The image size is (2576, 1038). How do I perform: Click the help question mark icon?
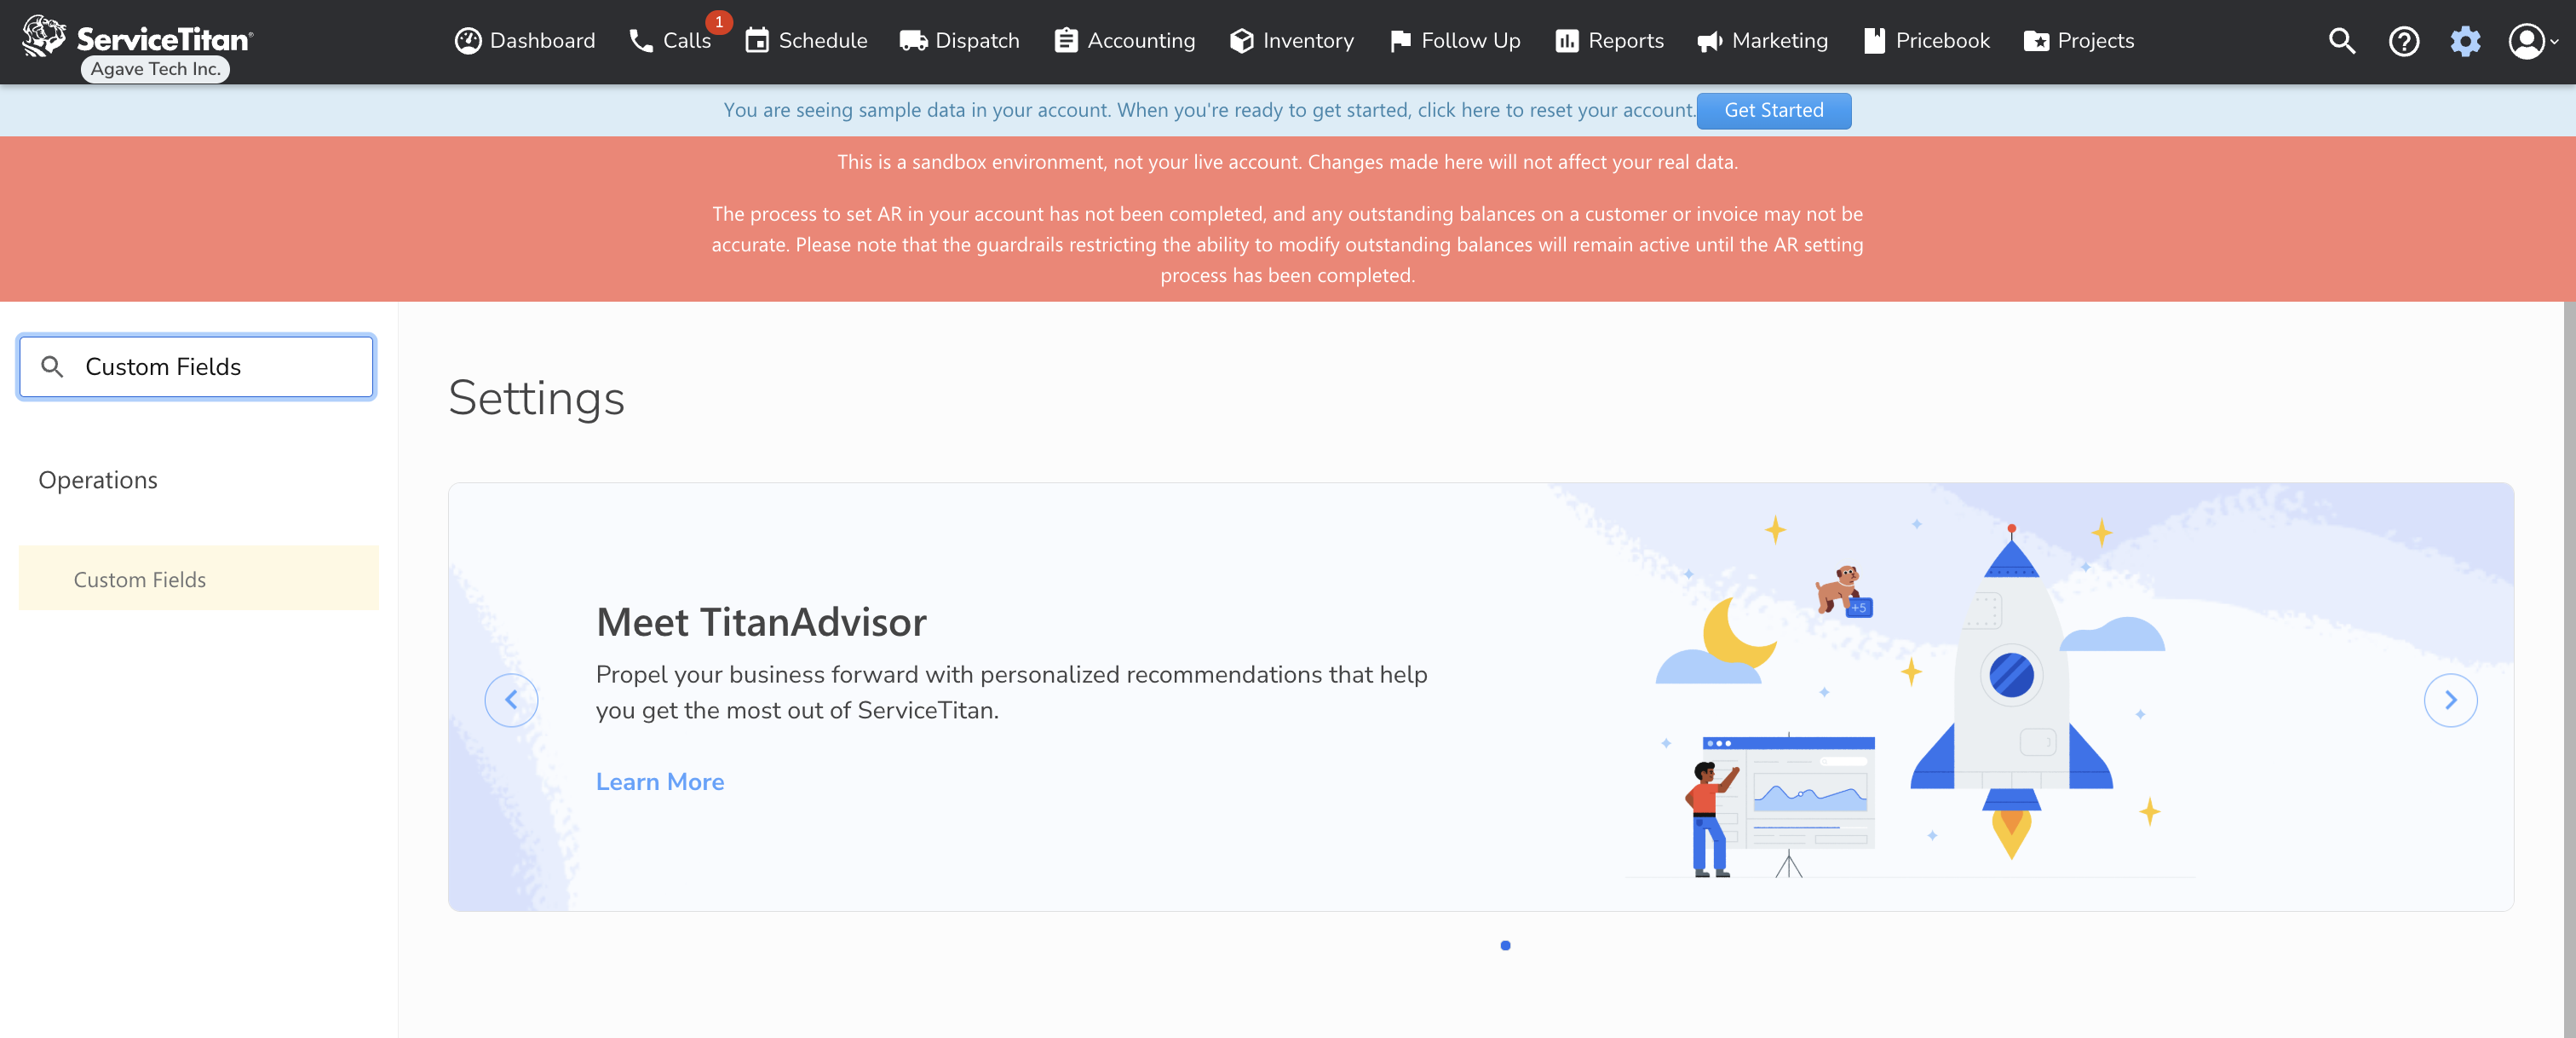(2403, 41)
